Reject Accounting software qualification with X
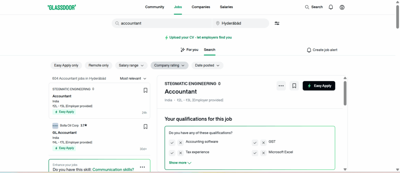This screenshot has width=400, height=173. [180, 143]
